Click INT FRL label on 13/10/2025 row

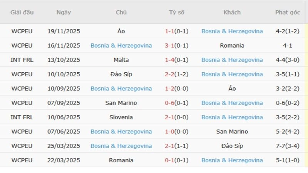tap(22, 60)
